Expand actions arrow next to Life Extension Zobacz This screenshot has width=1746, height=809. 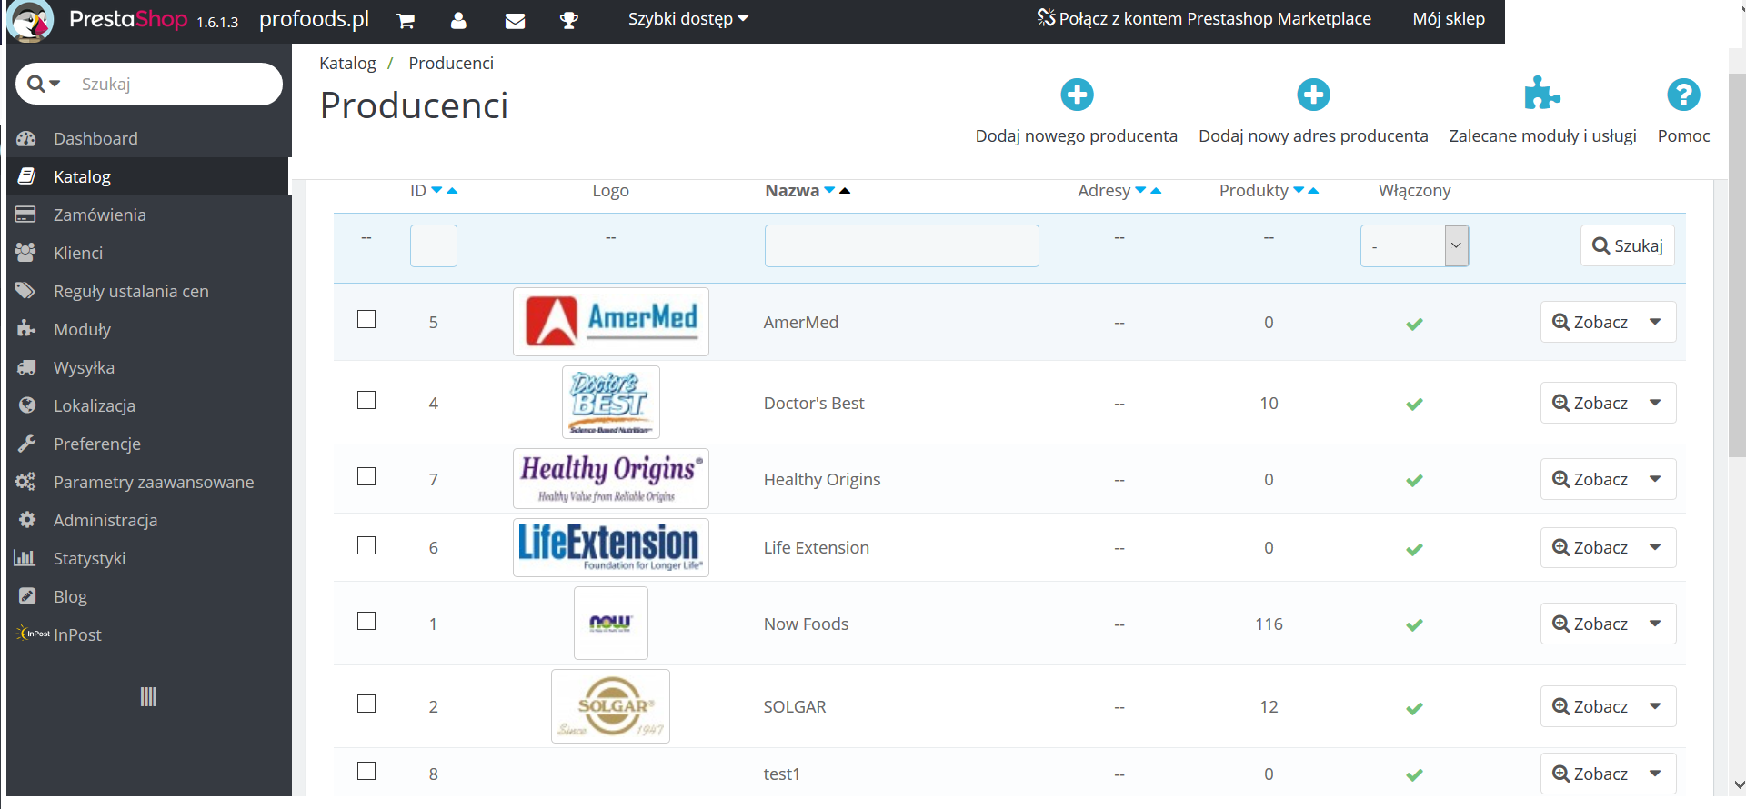[x=1655, y=547]
